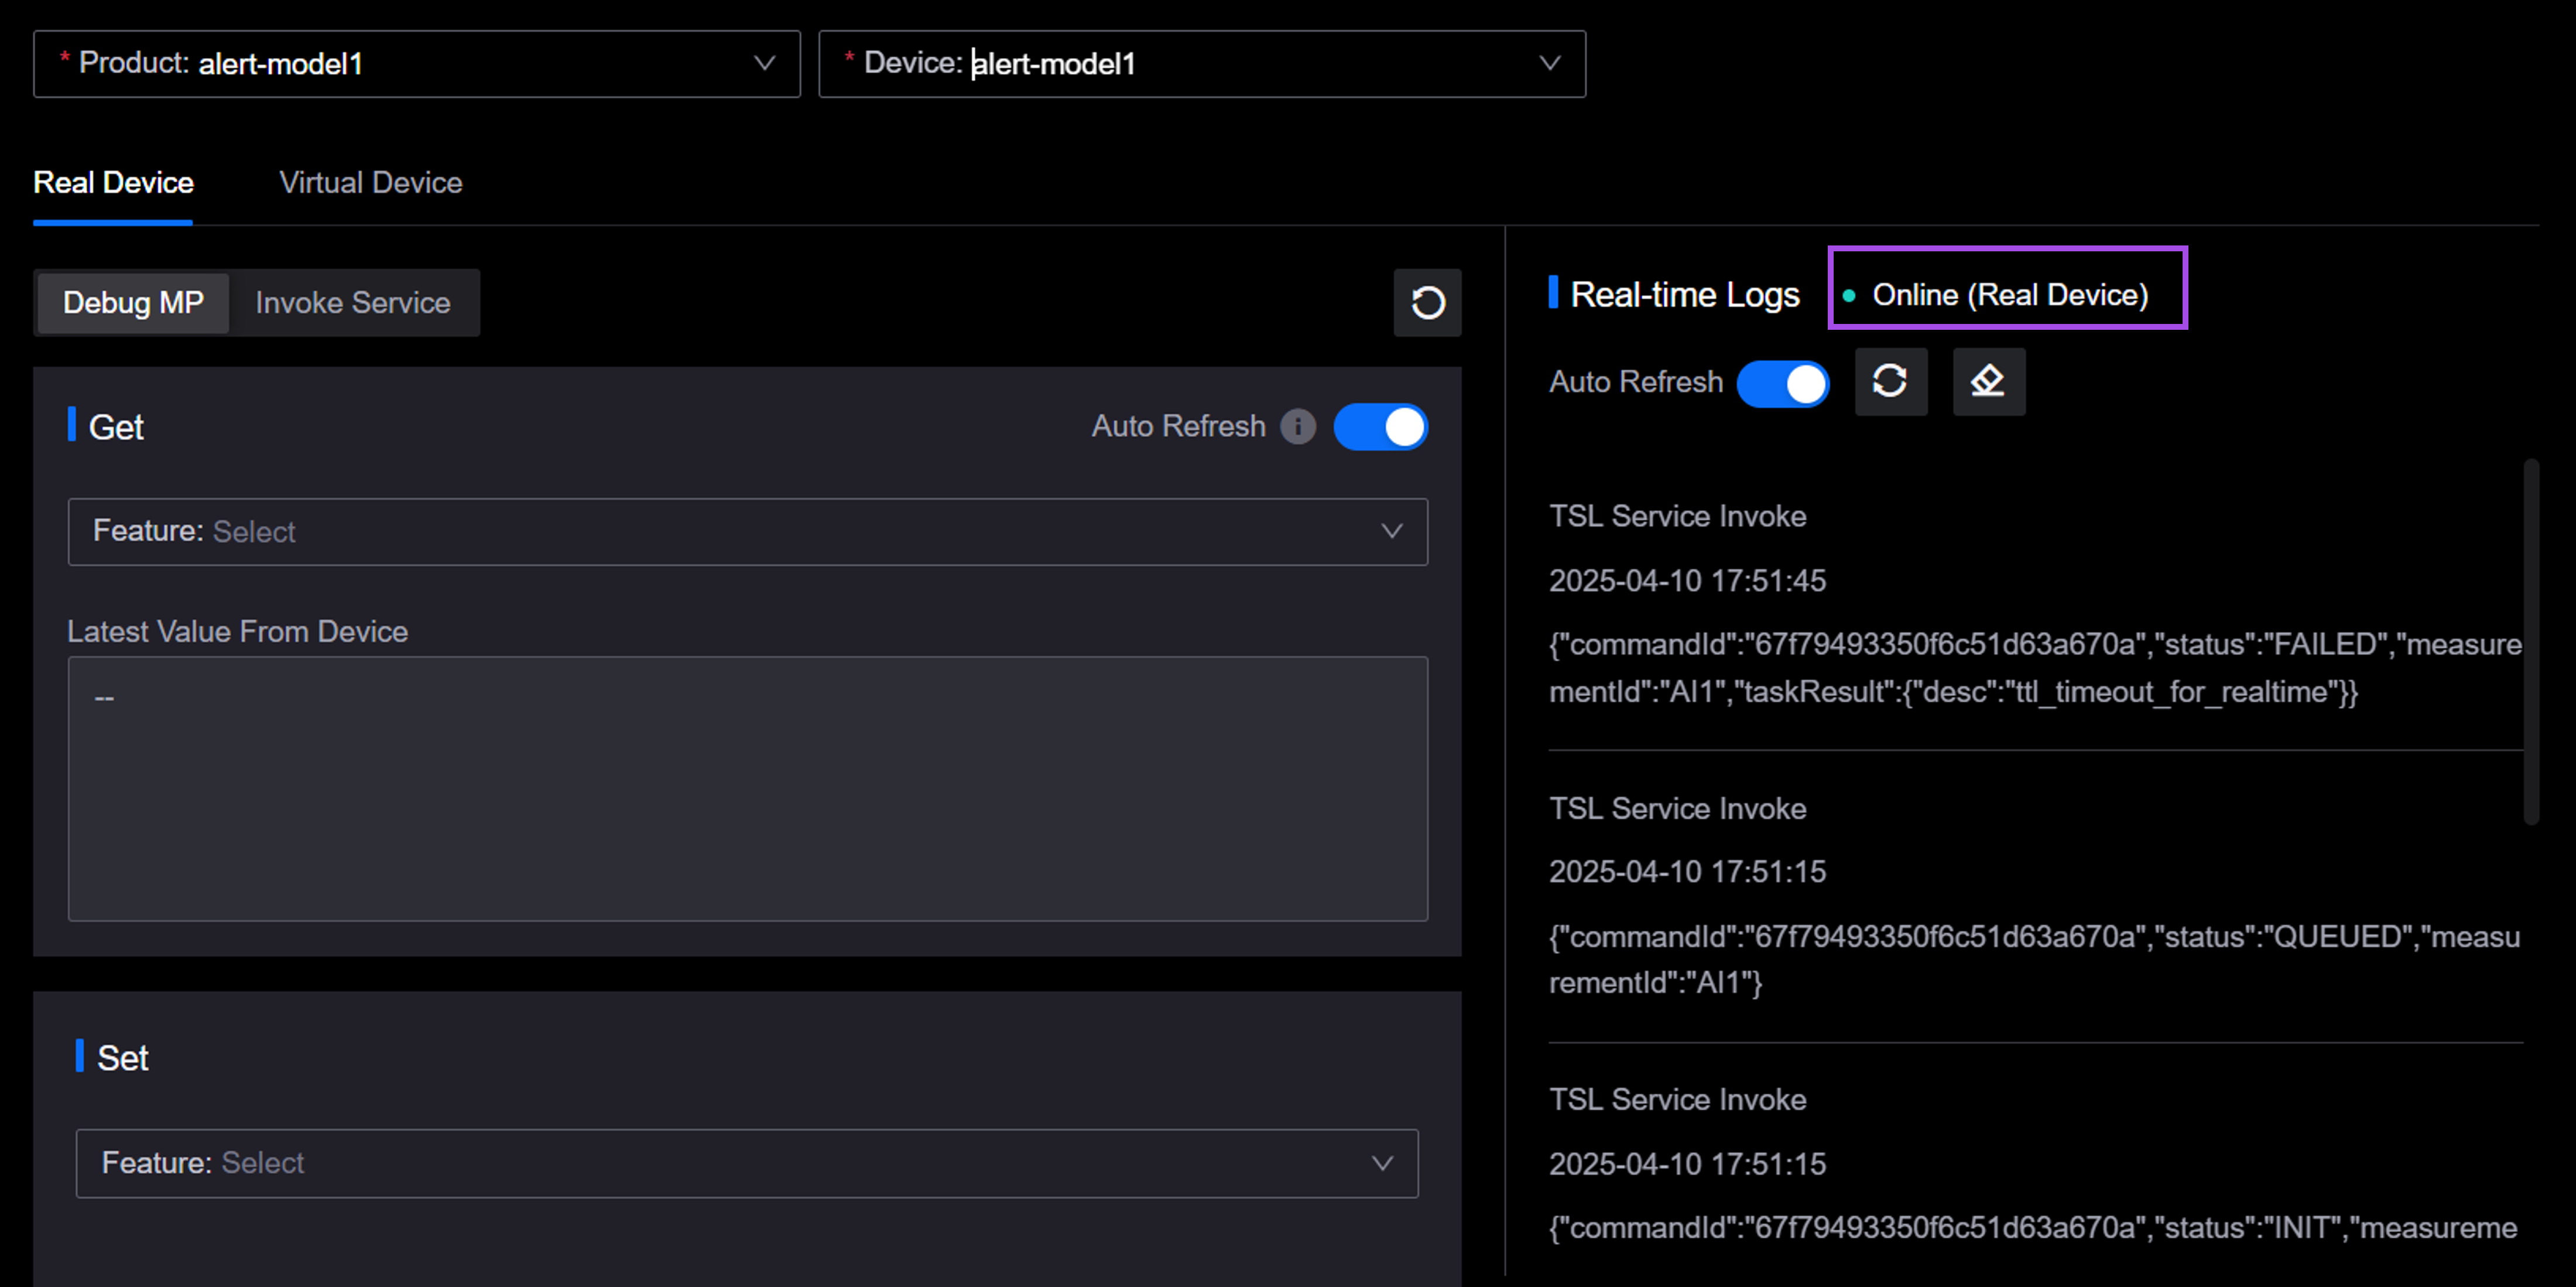Screen dimensions: 2576x1287
Task: Click Auto Refresh info icon in Get
Action: [x=1298, y=426]
